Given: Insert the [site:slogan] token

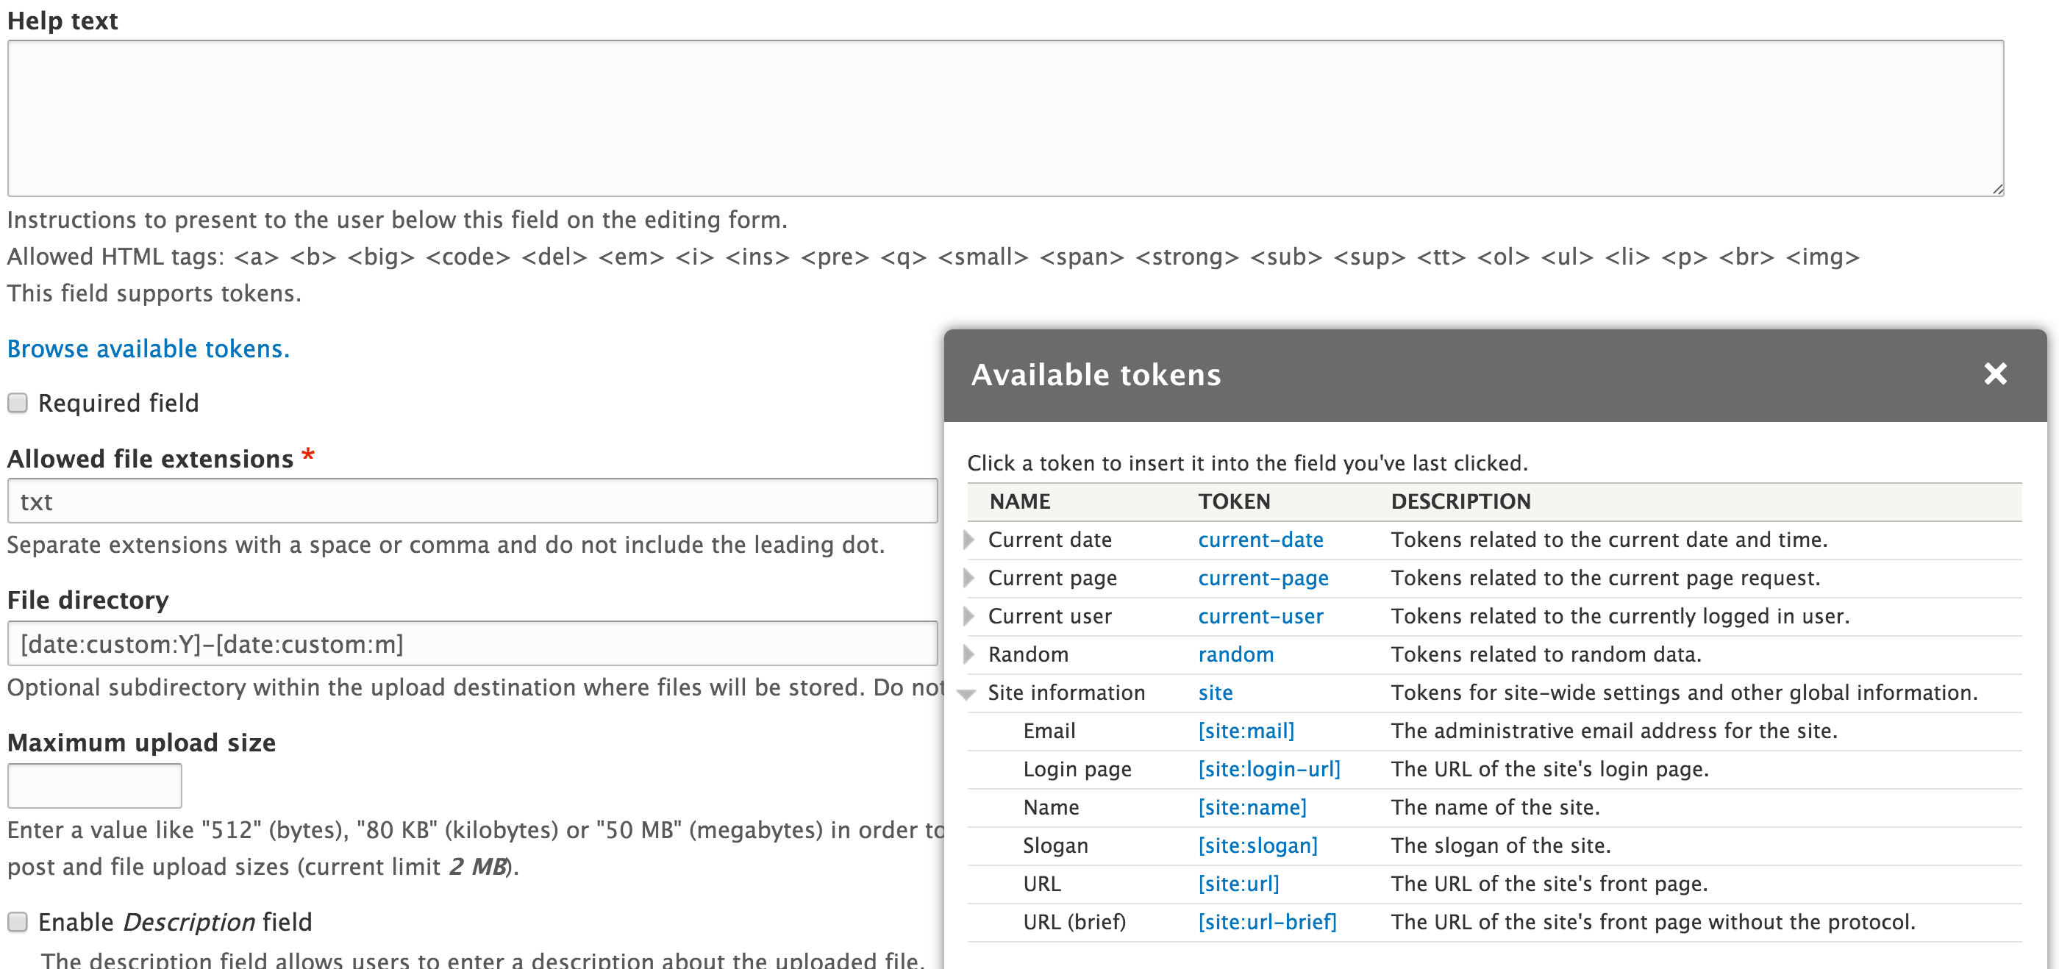Looking at the screenshot, I should point(1257,845).
